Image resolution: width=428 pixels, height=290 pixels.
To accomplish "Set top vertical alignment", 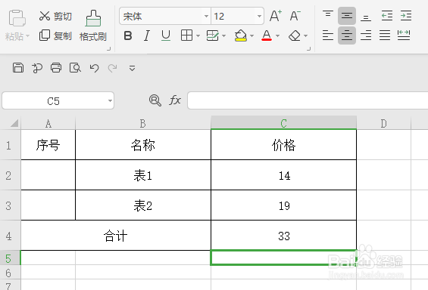I will pyautogui.click(x=327, y=16).
